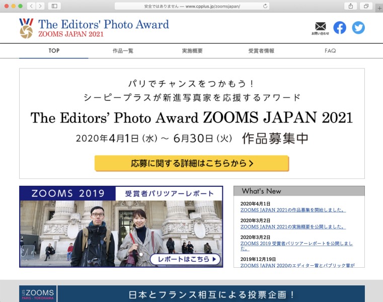This screenshot has height=302, width=383.
Task: Click the Safari forward arrow button
Action: coord(40,6)
